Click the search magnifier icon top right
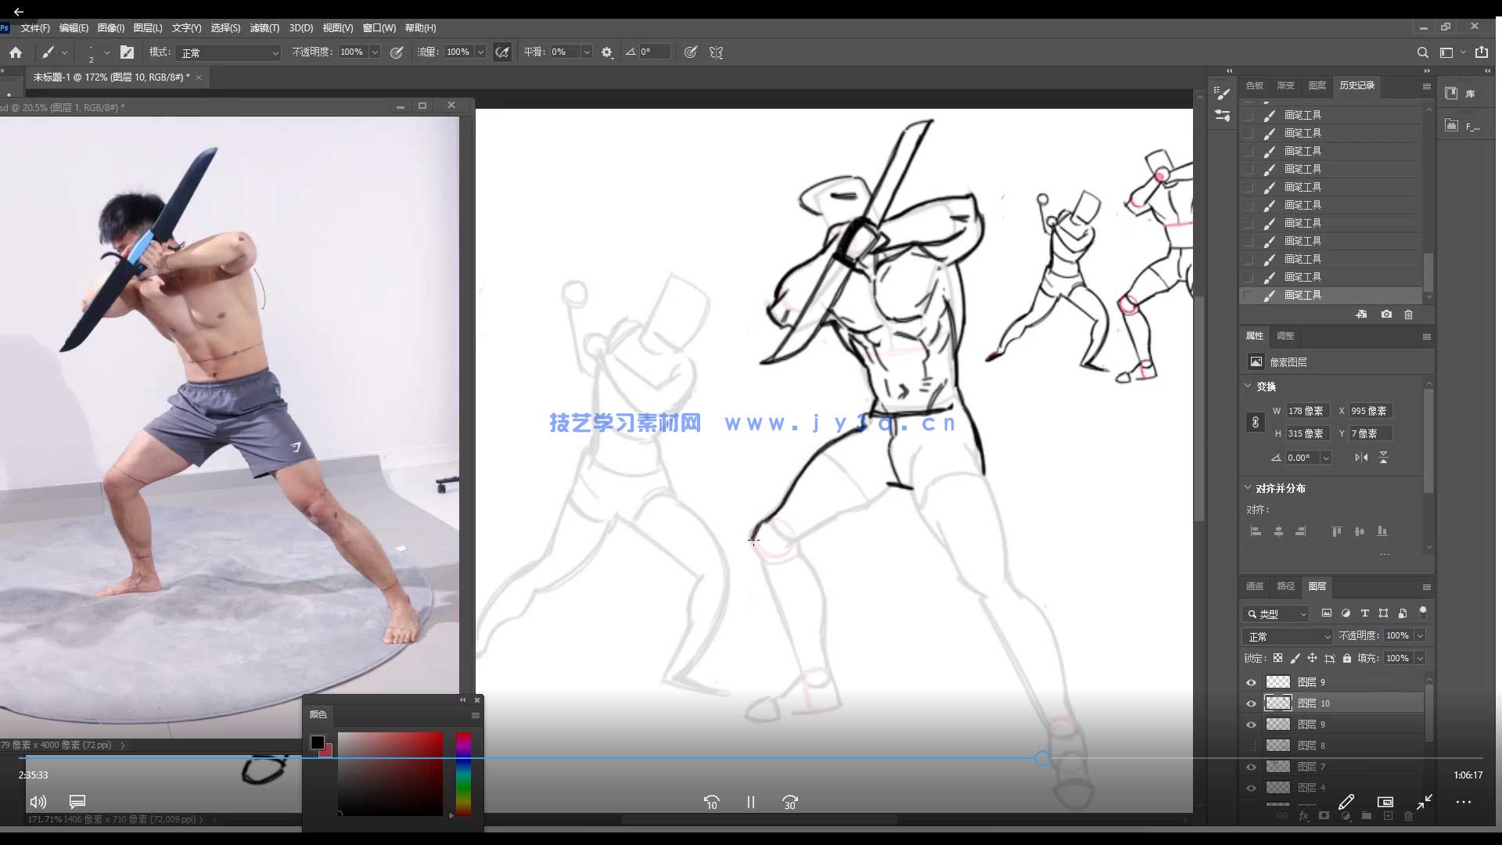The width and height of the screenshot is (1502, 845). [1422, 52]
